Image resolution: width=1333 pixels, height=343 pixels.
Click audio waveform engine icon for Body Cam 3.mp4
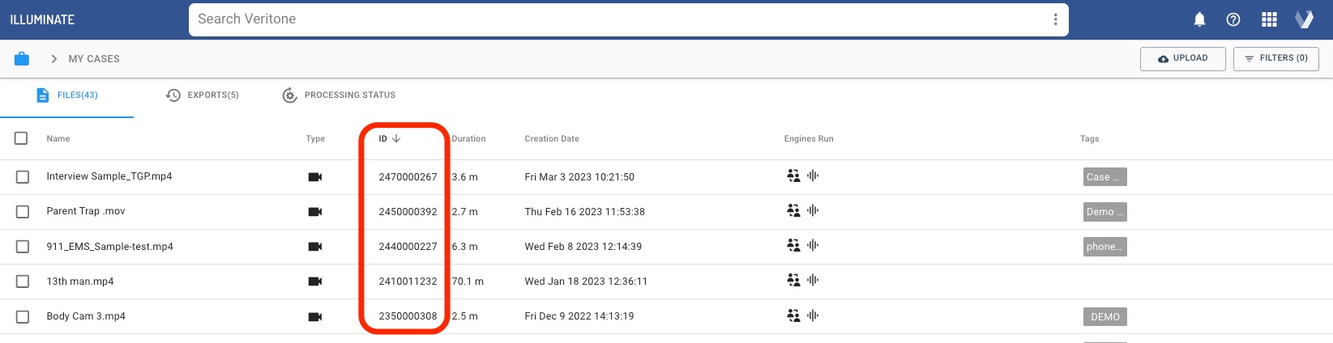pos(813,315)
